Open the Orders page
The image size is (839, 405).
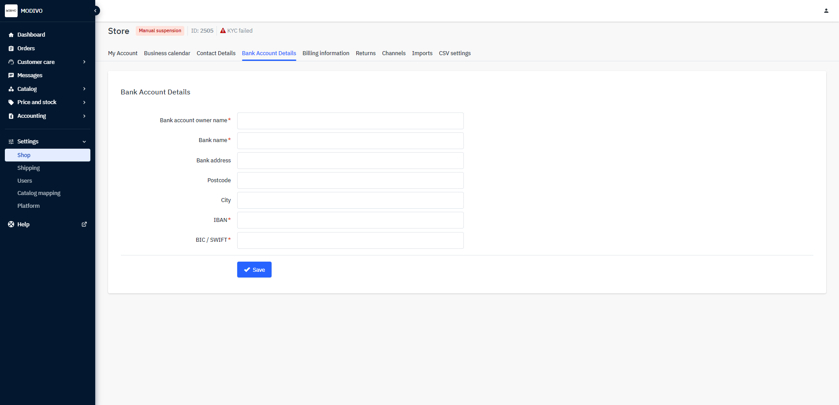[26, 49]
